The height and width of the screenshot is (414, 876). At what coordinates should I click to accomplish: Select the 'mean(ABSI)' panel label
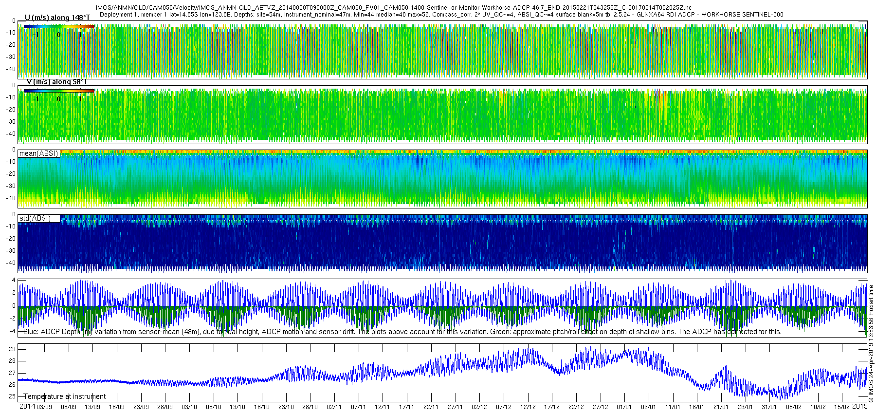(39, 153)
